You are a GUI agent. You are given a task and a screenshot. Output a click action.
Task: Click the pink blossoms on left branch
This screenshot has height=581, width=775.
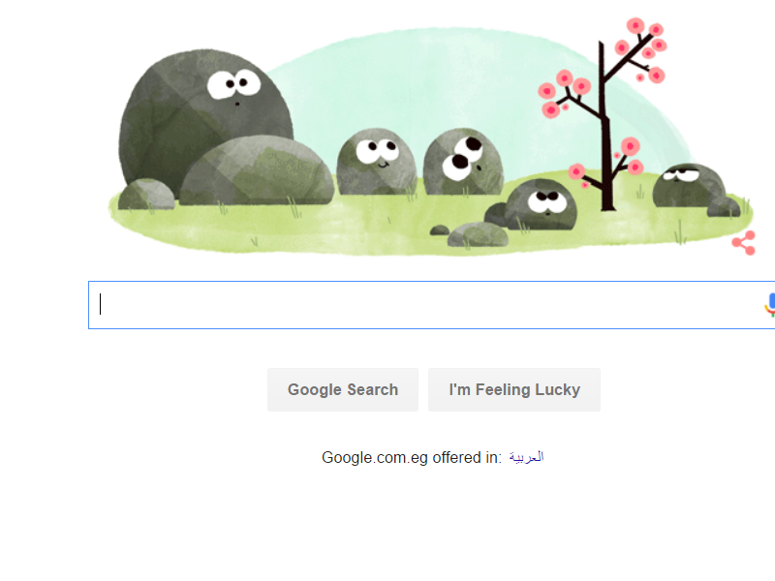click(x=562, y=93)
